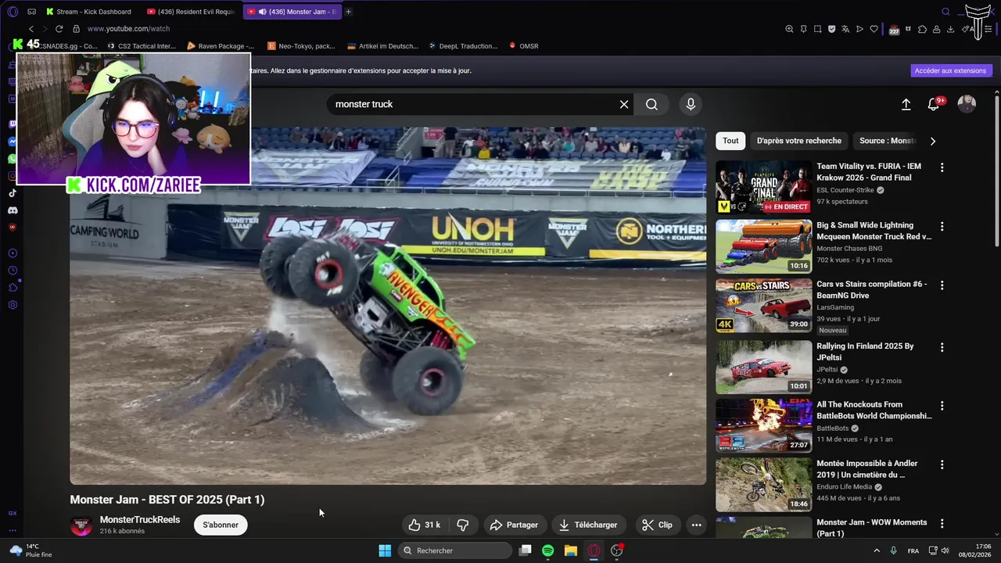The height and width of the screenshot is (563, 1001).
Task: Open sidebar history clock icon
Action: click(13, 271)
